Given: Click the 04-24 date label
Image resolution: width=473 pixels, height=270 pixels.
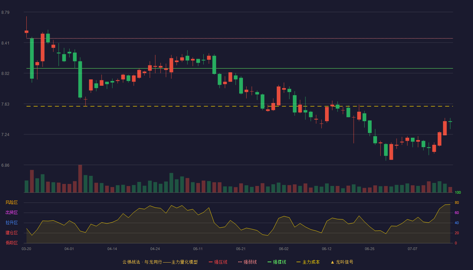Looking at the screenshot, I should (155, 249).
